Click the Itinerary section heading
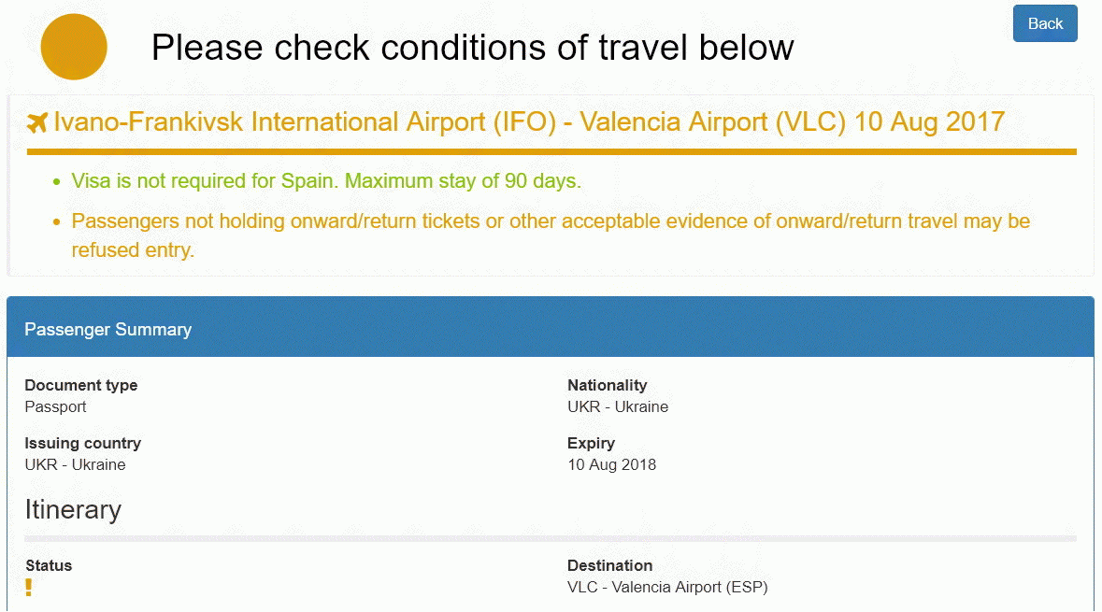 tap(73, 509)
